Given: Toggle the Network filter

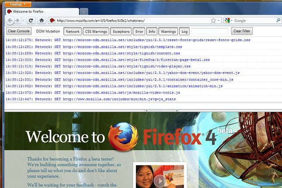Looking at the screenshot, I should tap(73, 31).
